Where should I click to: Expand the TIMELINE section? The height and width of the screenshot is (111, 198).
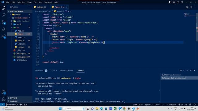click(19, 101)
